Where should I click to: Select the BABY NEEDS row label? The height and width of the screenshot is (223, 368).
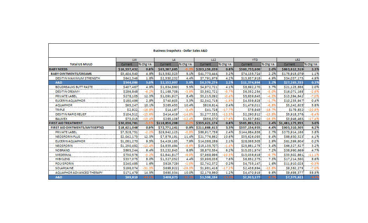tap(58, 69)
